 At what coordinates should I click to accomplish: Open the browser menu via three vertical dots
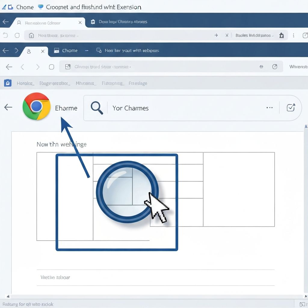pos(294,35)
